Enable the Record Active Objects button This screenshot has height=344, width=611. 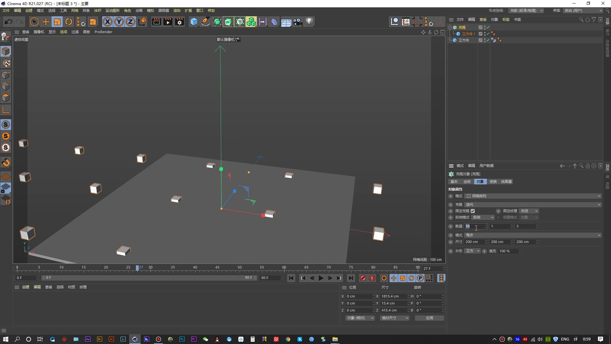[x=363, y=278]
